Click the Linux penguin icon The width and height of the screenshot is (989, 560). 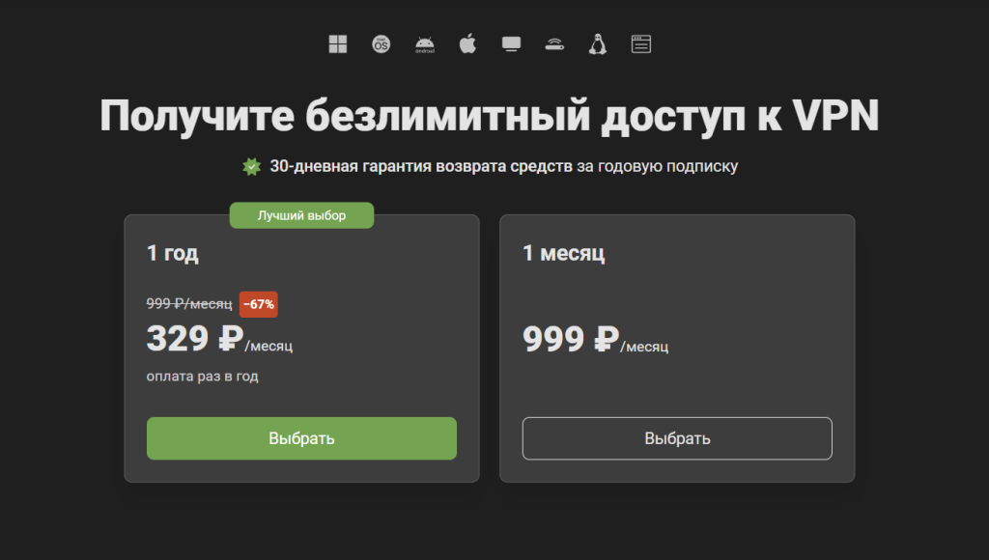[597, 44]
